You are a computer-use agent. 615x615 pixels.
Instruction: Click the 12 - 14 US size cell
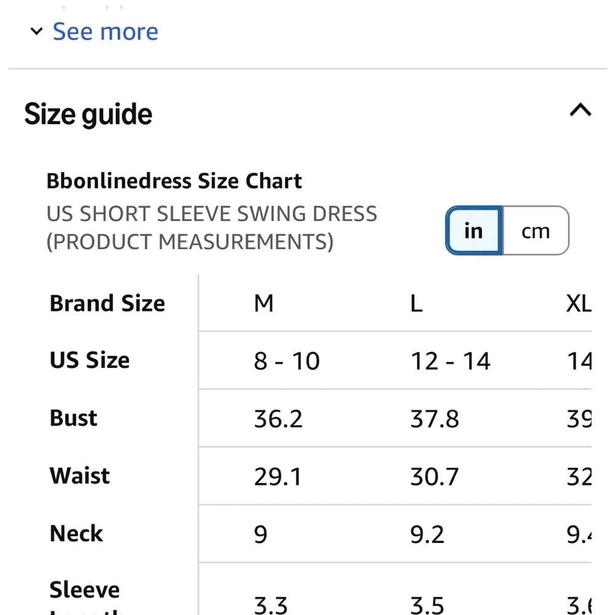[x=450, y=362]
